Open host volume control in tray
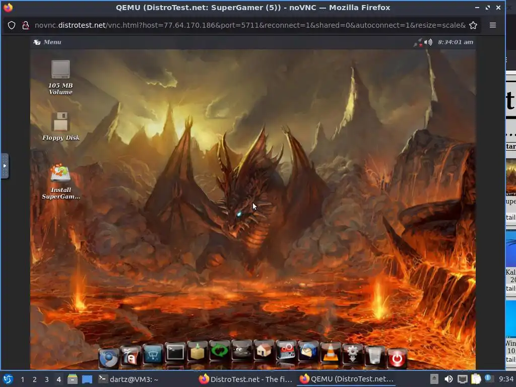516x387 pixels. (x=448, y=379)
